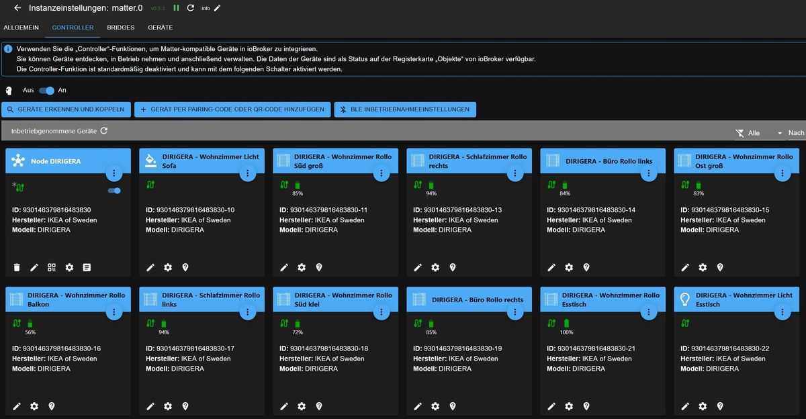806x419 pixels.
Task: Toggle the controller Aus/An switch
Action: [46, 90]
